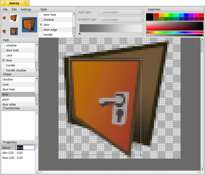
Task: Open the Gradient type dropdown
Action: pos(121,19)
